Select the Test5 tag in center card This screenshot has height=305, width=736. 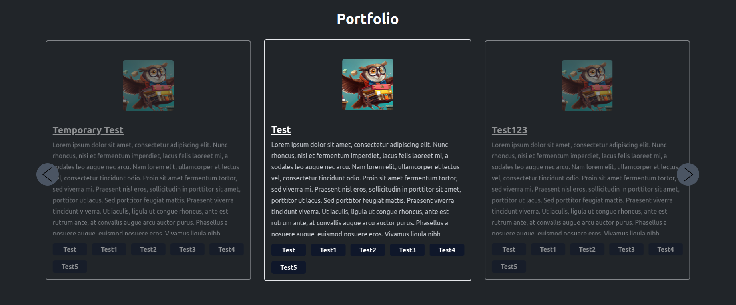pyautogui.click(x=289, y=267)
